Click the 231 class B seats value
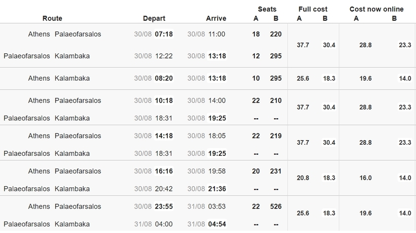The width and height of the screenshot is (416, 233). (x=275, y=171)
